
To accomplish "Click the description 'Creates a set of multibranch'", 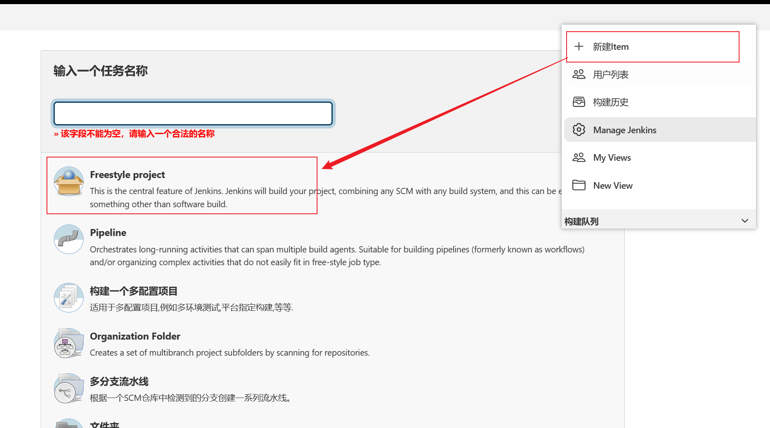I will point(230,353).
